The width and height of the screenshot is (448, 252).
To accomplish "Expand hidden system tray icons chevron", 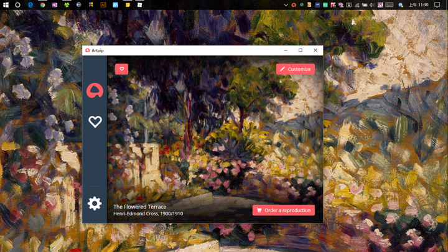I will coord(286,5).
